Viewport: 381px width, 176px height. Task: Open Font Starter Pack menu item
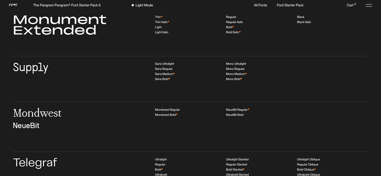(290, 5)
